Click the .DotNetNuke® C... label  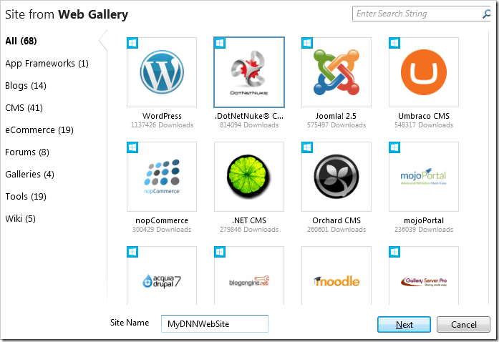click(249, 116)
